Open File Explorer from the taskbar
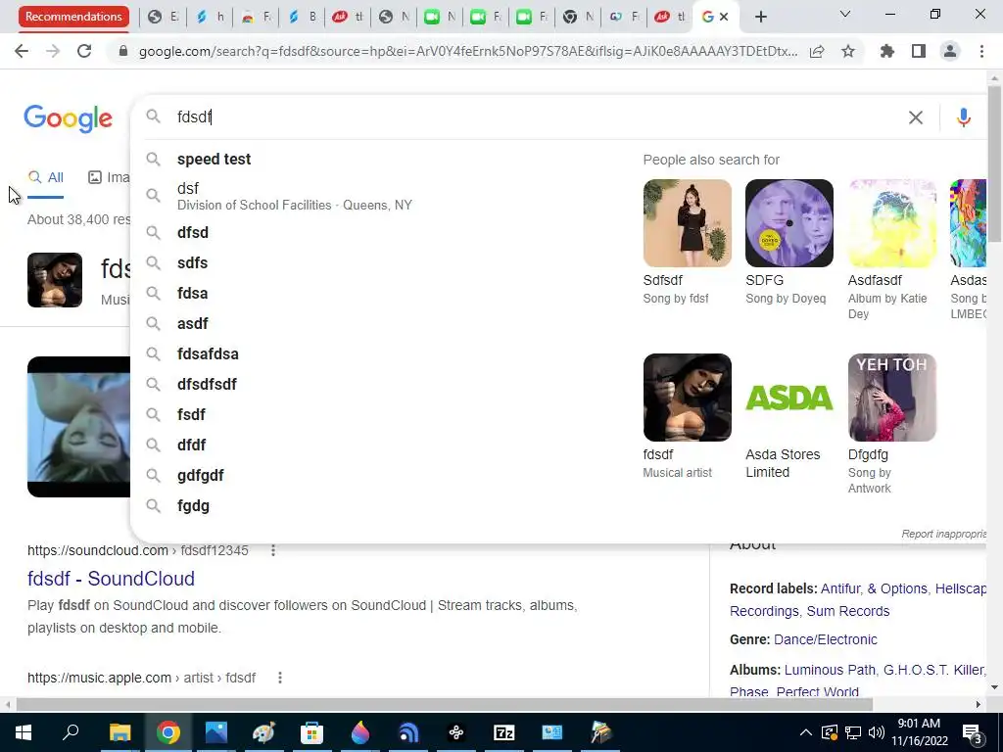 click(x=119, y=732)
